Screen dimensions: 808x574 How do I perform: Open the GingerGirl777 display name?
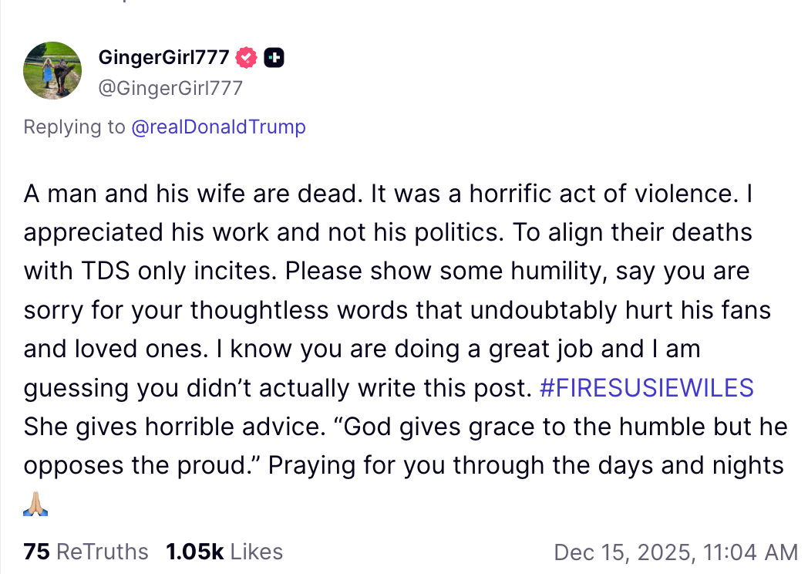coord(163,57)
